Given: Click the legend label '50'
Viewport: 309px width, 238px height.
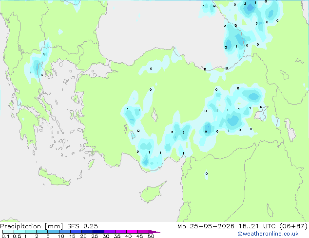Looking at the screenshot, I should tap(151, 236).
